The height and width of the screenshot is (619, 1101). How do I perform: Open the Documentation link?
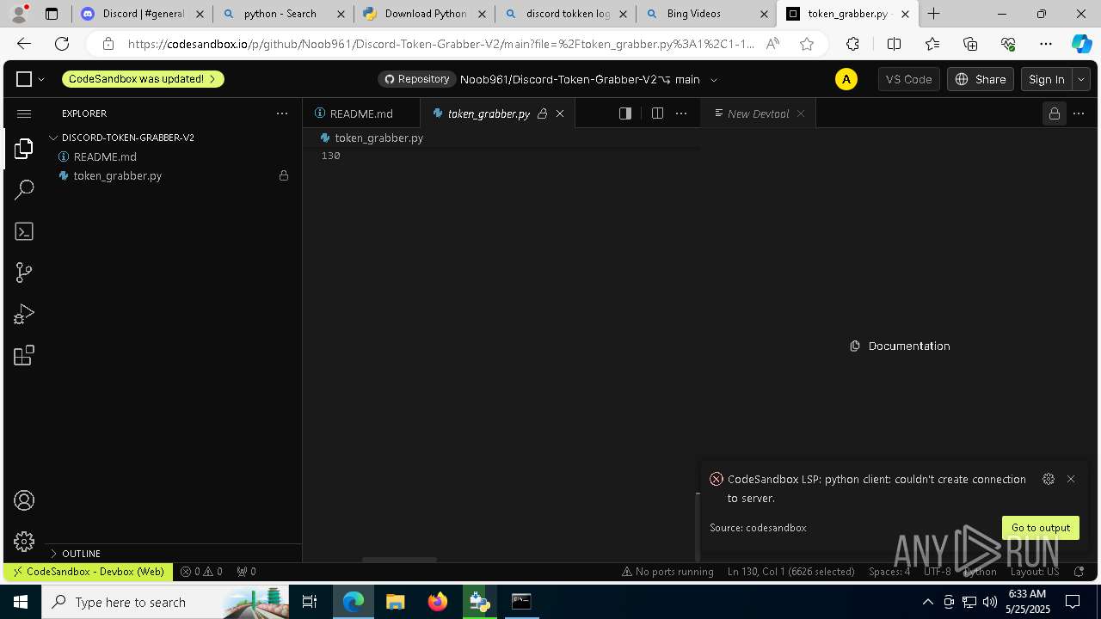(900, 346)
